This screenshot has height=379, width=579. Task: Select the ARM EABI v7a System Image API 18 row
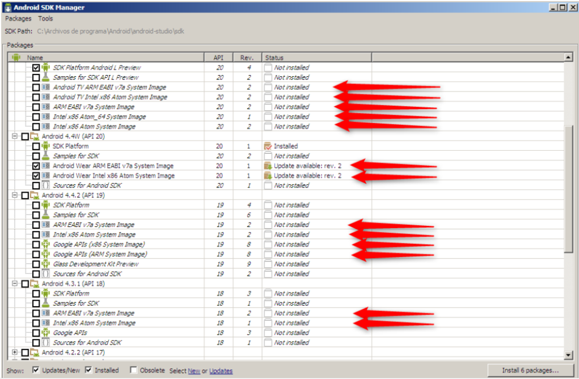[286, 313]
